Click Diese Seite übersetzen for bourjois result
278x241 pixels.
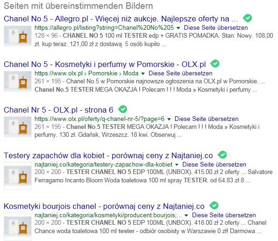(224, 215)
